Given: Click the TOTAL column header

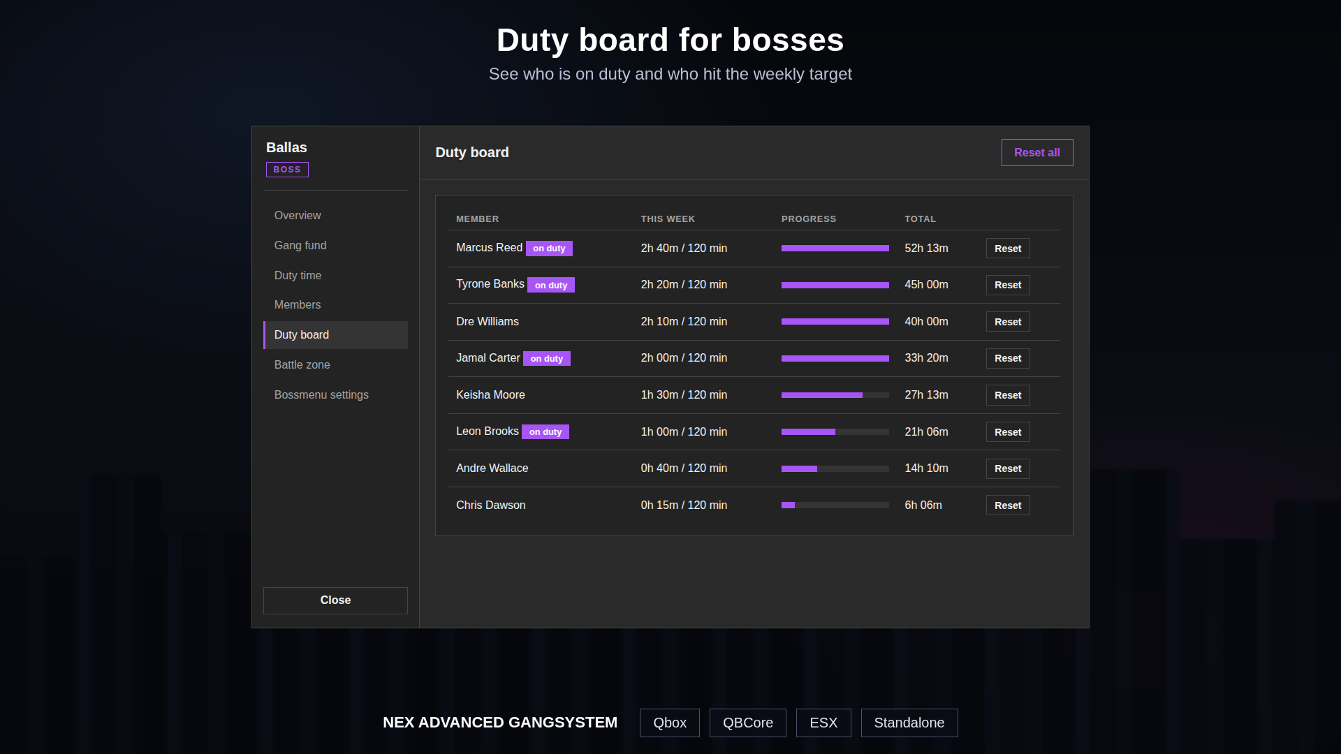Looking at the screenshot, I should coord(921,219).
